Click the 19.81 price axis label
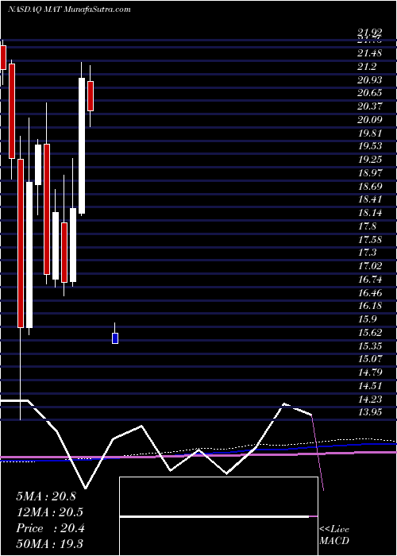The width and height of the screenshot is (397, 556). coord(370,133)
